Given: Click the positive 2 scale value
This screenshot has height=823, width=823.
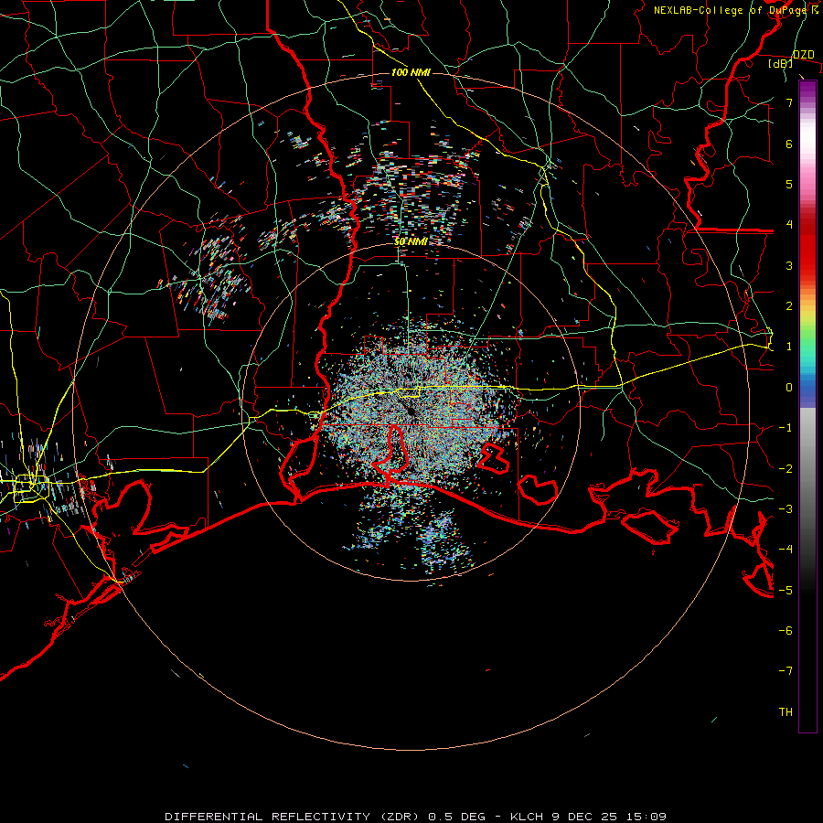Looking at the screenshot, I should 789,306.
